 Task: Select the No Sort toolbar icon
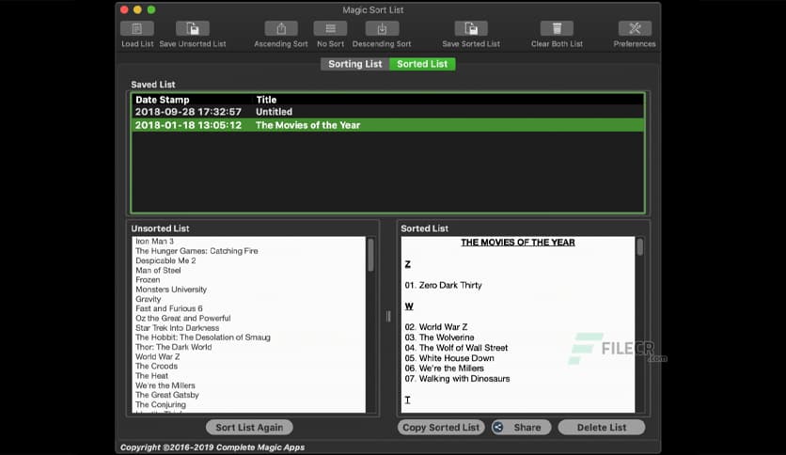[x=330, y=29]
